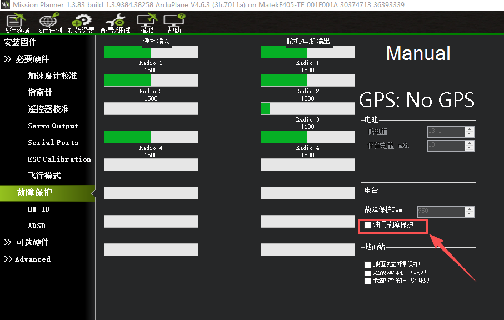Click the 地面站 group label
Screen dimensions: 504x320
[x=375, y=247]
